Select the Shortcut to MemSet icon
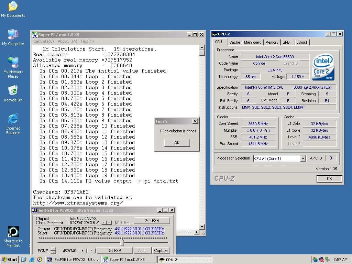This screenshot has height=264, width=352. coord(13,232)
